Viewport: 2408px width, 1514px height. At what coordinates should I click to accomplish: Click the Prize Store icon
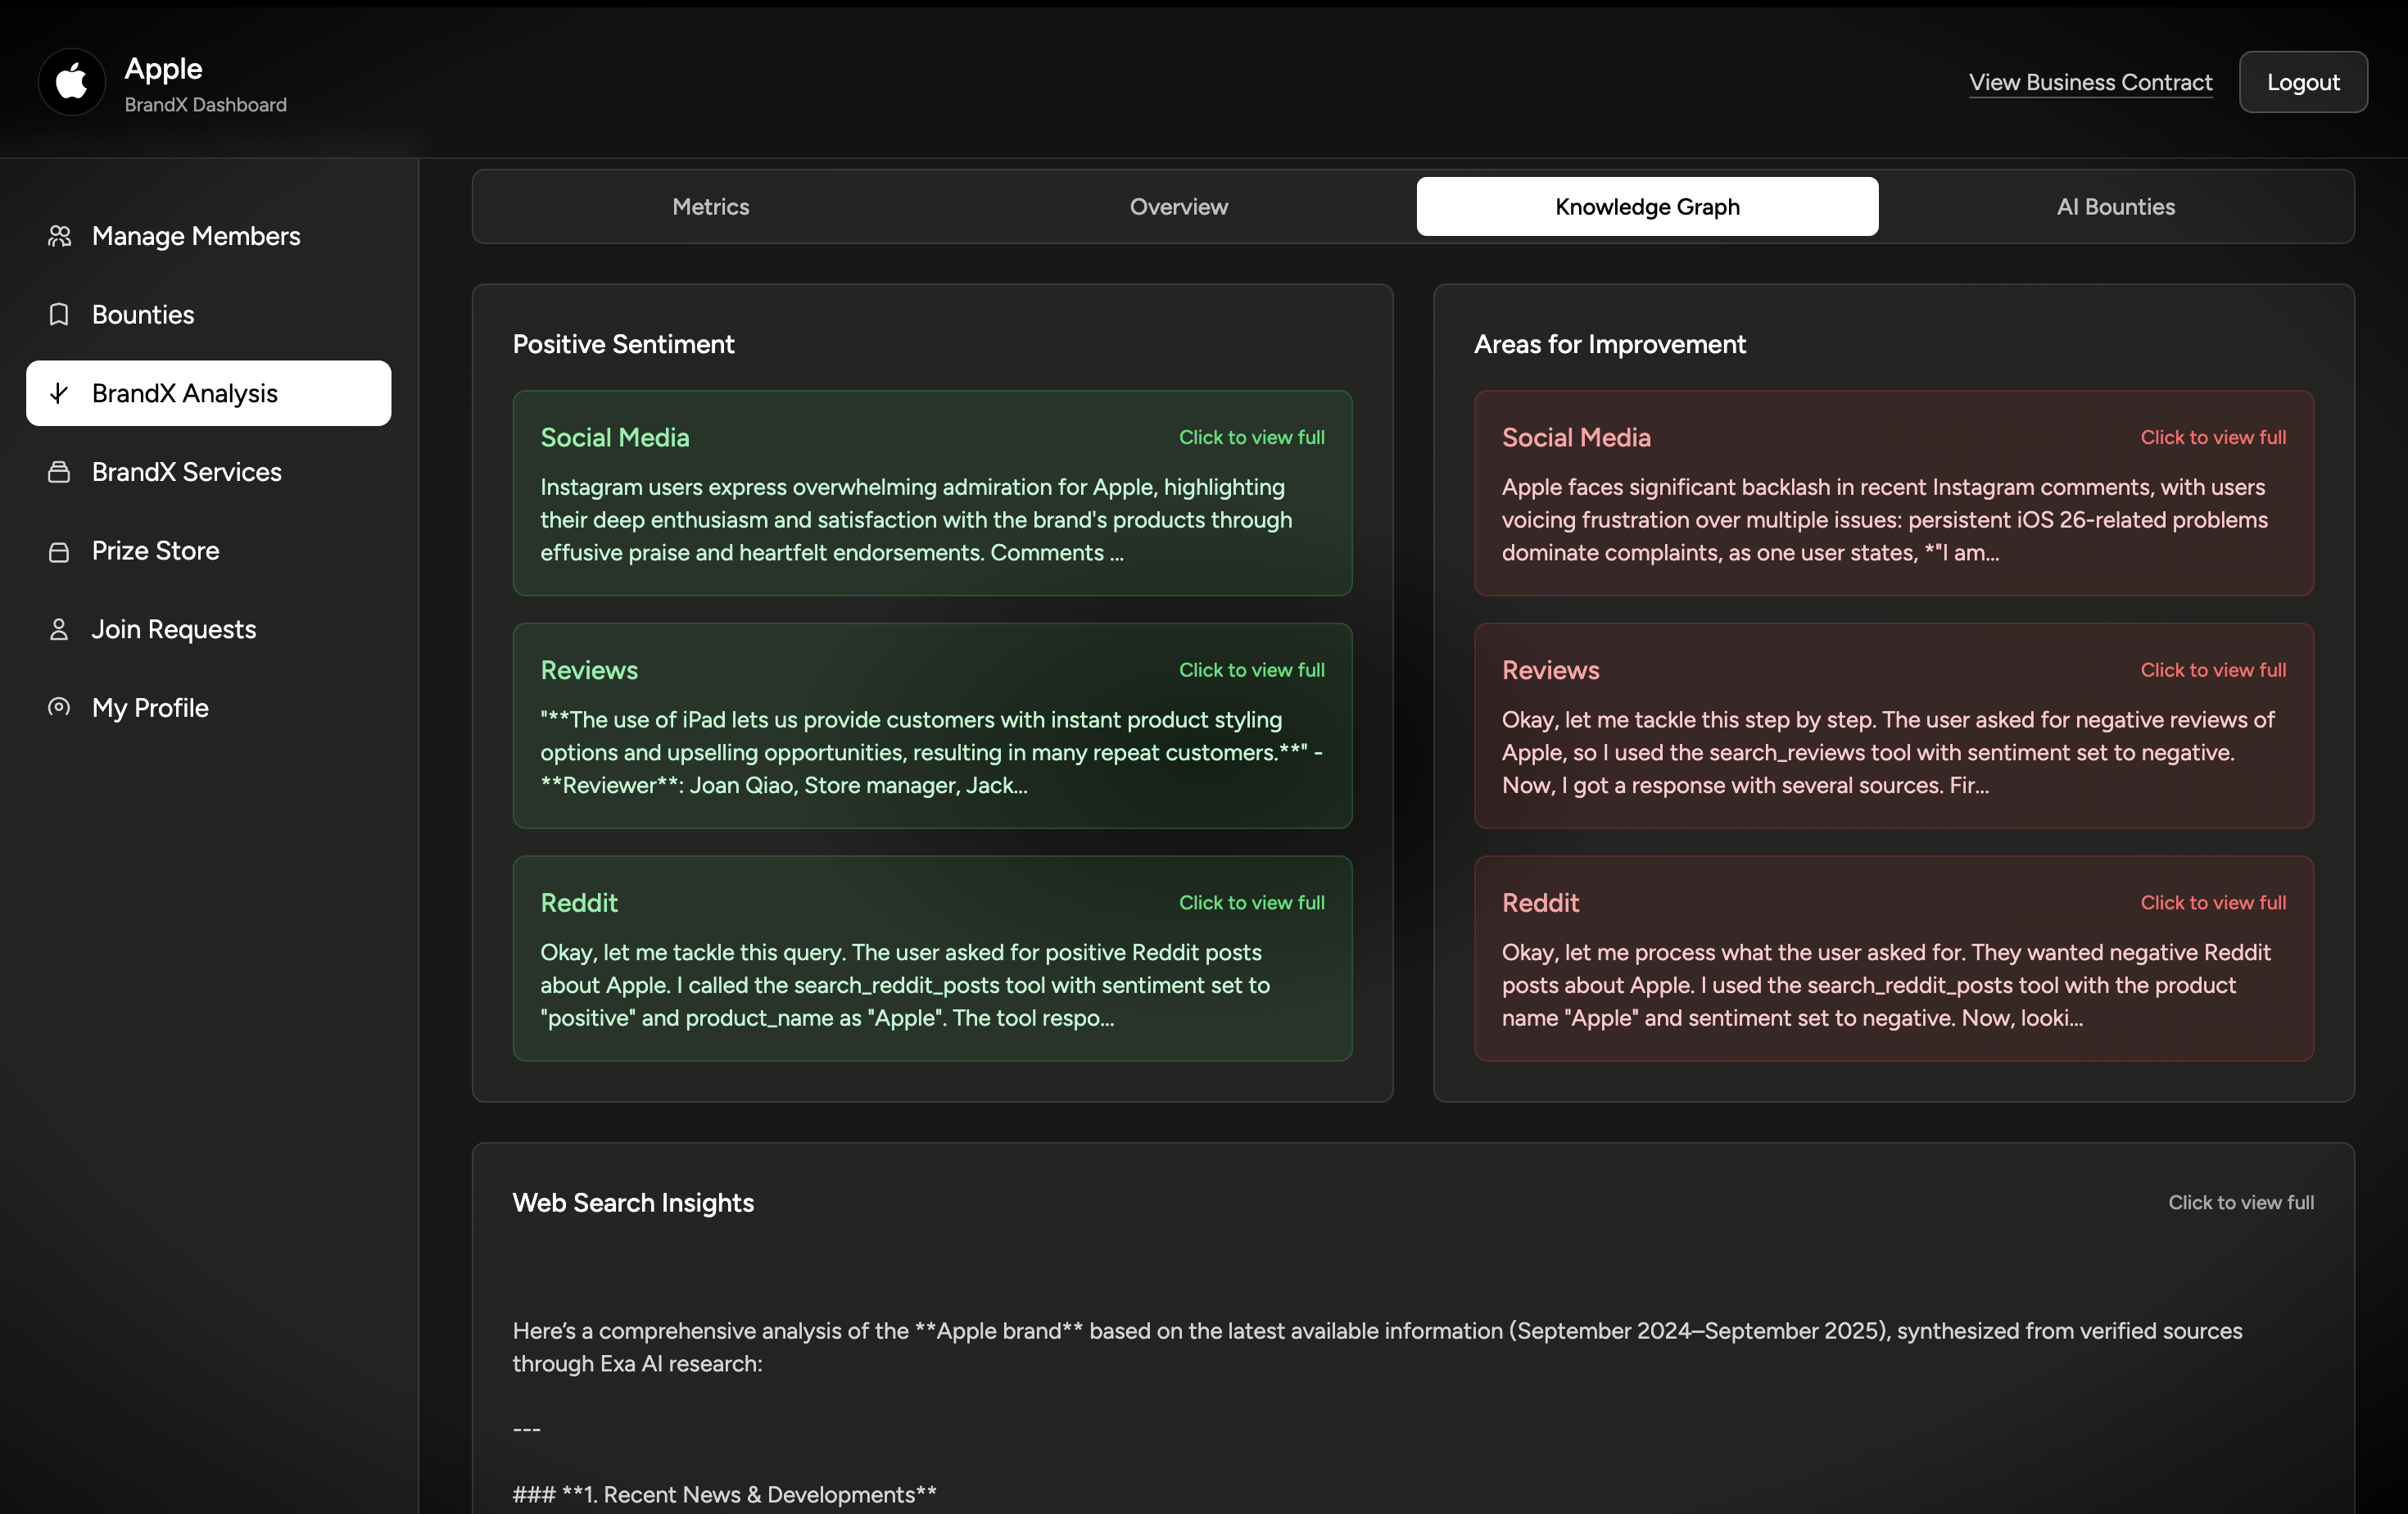tap(59, 551)
